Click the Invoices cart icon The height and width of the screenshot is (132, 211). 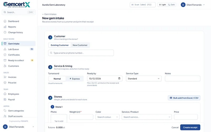coord(5,77)
